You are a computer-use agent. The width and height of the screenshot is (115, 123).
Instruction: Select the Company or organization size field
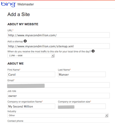(x=82, y=106)
